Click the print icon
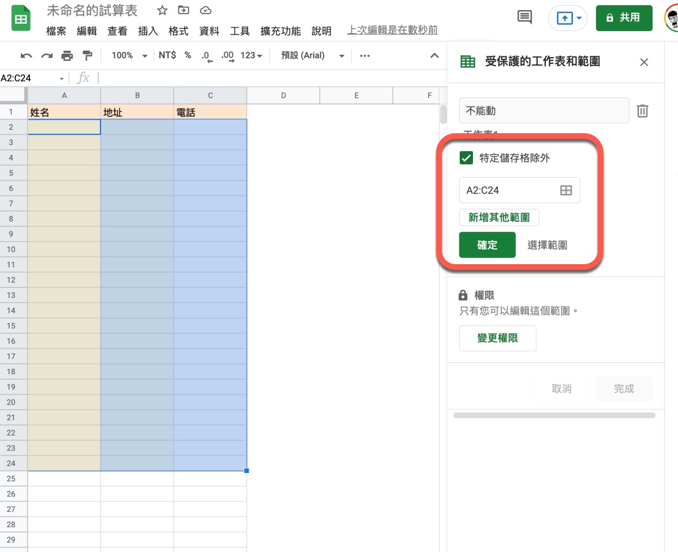The image size is (678, 552). pyautogui.click(x=67, y=55)
